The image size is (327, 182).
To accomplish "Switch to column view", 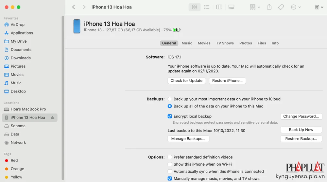I will point(219,7).
